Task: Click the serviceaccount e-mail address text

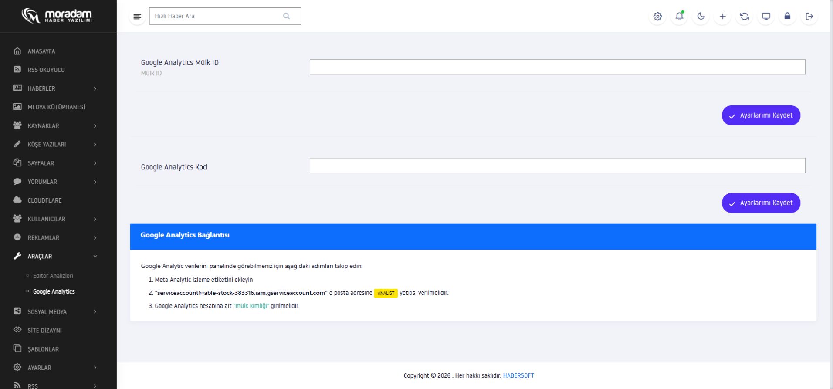Action: click(x=241, y=293)
